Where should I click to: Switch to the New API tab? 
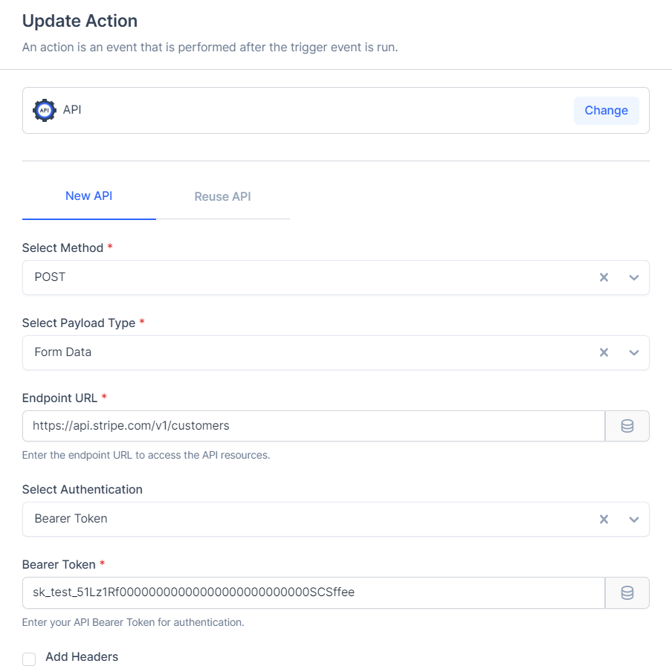(88, 196)
